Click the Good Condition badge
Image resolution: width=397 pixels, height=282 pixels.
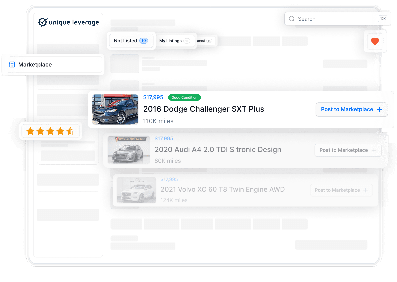point(184,97)
